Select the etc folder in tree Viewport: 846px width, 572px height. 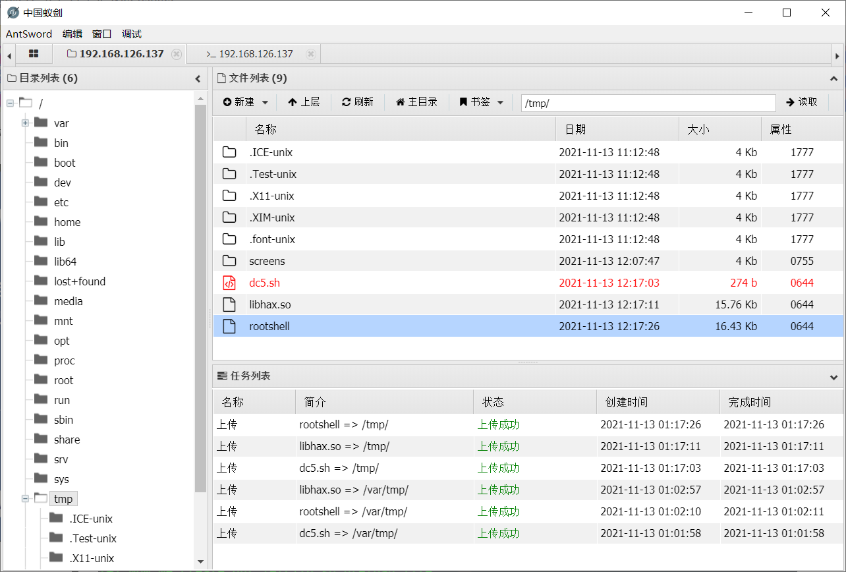[61, 202]
